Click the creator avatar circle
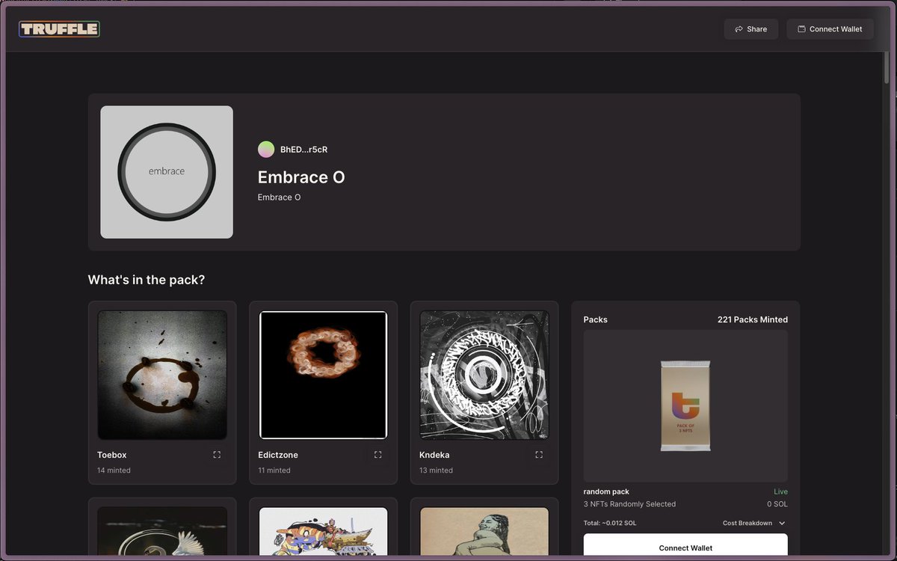This screenshot has width=897, height=561. 266,150
